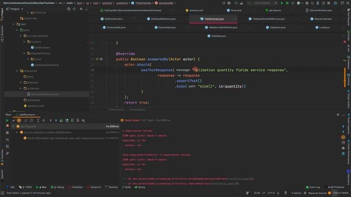Image resolution: width=351 pixels, height=197 pixels.
Task: Collapse stepdefinitions package node
Action: tap(24, 54)
